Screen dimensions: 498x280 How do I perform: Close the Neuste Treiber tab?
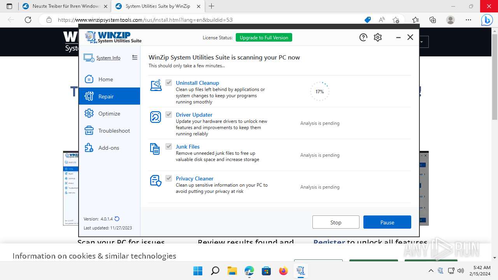[x=105, y=6]
